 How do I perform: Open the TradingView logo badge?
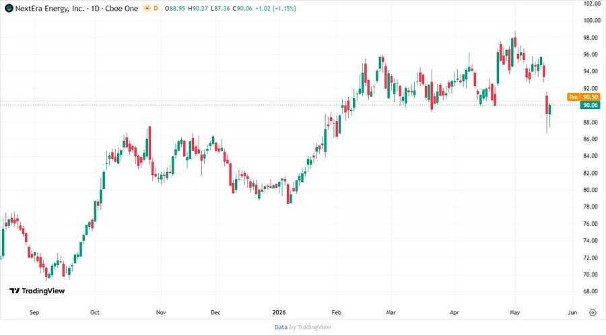(37, 291)
